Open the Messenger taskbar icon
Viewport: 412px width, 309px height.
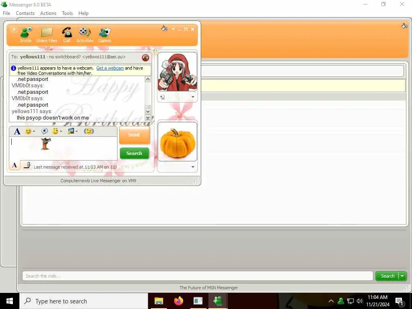tap(218, 301)
